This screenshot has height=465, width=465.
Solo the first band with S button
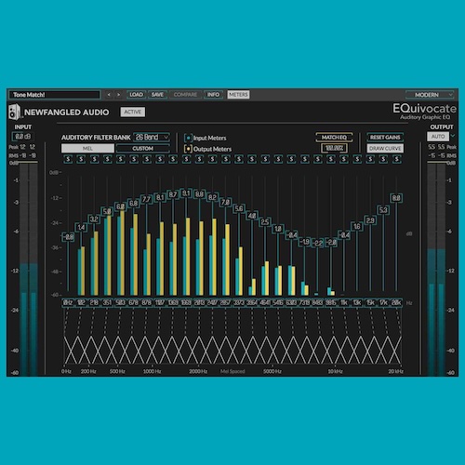point(68,159)
